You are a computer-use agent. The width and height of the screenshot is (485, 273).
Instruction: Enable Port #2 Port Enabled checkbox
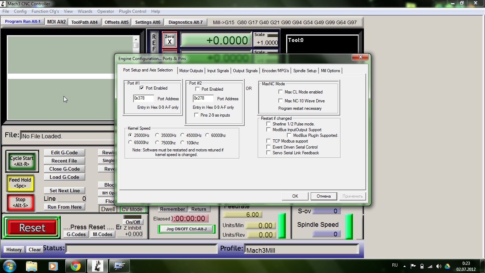[198, 89]
